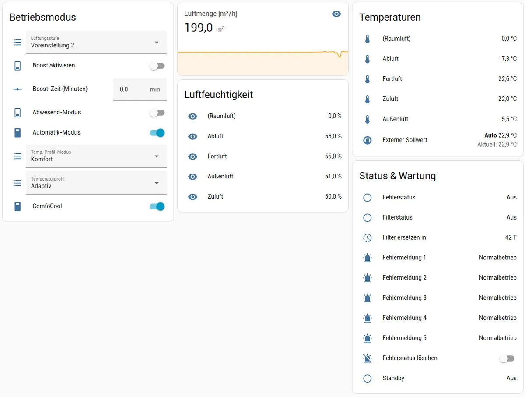This screenshot has height=397, width=525.
Task: Click the Boost-Zeit minutes input field
Action: coord(140,89)
